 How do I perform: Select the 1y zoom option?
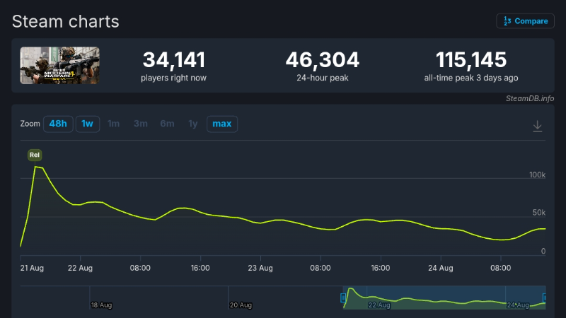pos(193,124)
